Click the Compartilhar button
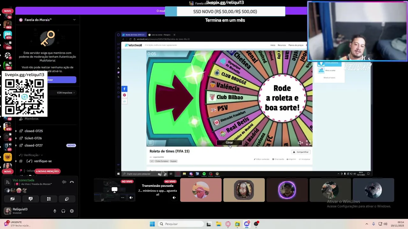 coord(301,152)
